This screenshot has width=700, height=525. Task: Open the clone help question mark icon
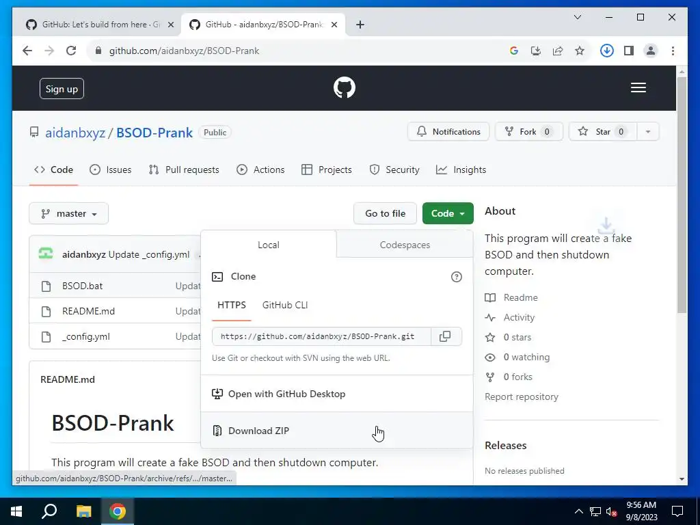point(456,277)
